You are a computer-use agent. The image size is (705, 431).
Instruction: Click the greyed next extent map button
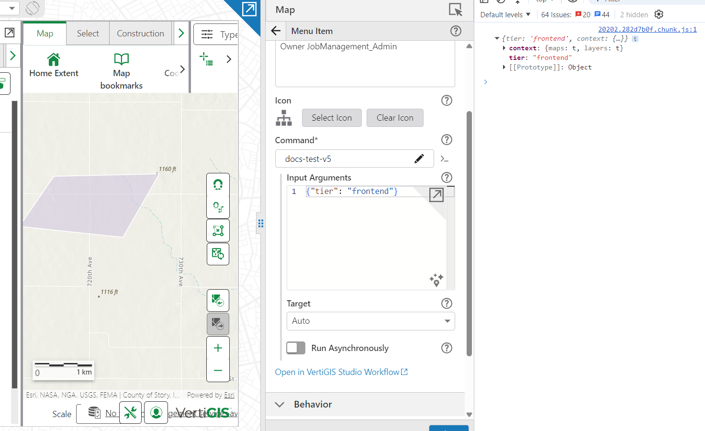218,324
